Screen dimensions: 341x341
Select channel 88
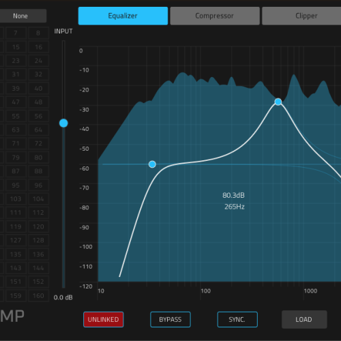coord(38,171)
